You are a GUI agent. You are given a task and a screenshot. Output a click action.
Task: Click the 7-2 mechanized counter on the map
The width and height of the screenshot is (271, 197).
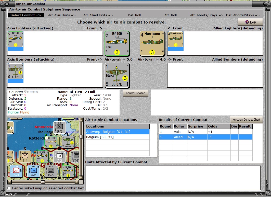[59, 157]
